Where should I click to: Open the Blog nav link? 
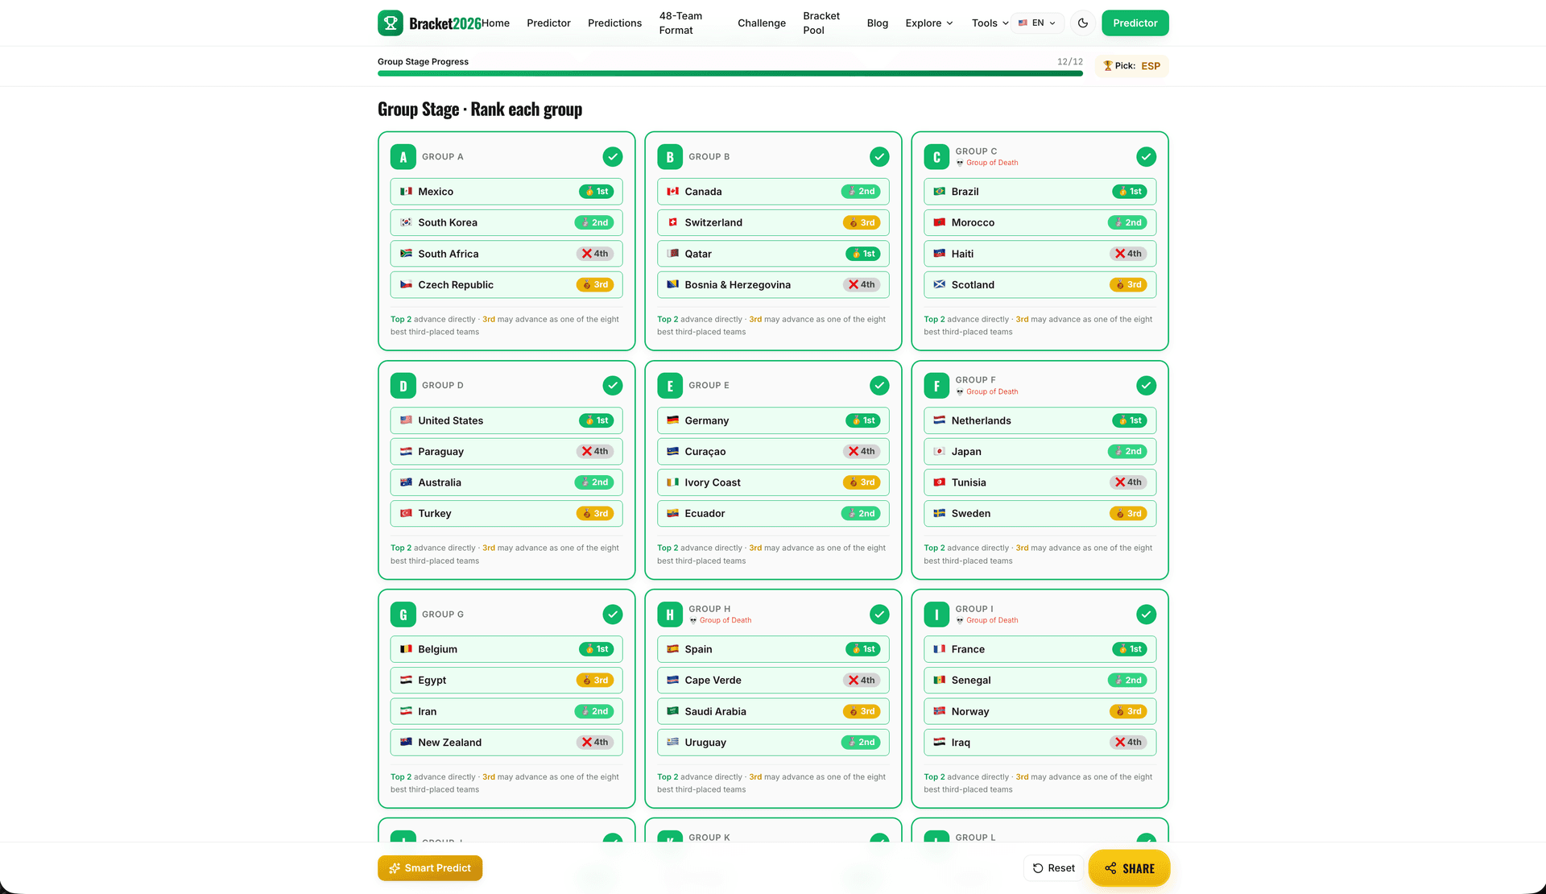878,23
